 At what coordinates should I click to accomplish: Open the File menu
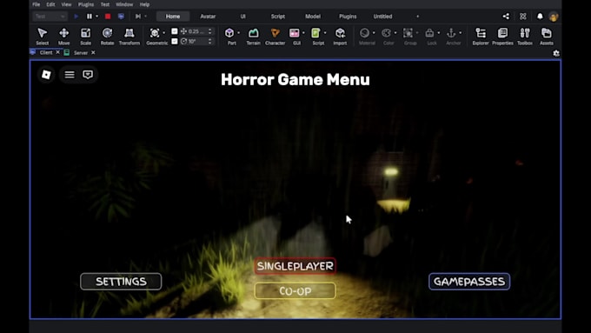[x=37, y=4]
